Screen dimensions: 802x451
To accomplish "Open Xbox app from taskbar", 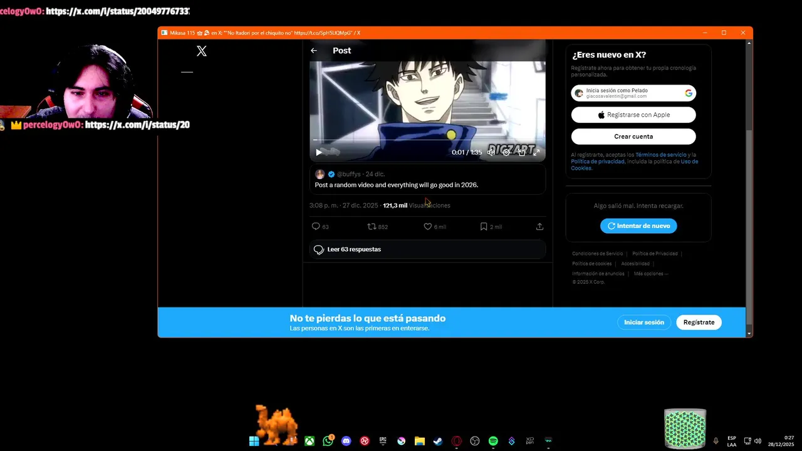I will pyautogui.click(x=310, y=441).
